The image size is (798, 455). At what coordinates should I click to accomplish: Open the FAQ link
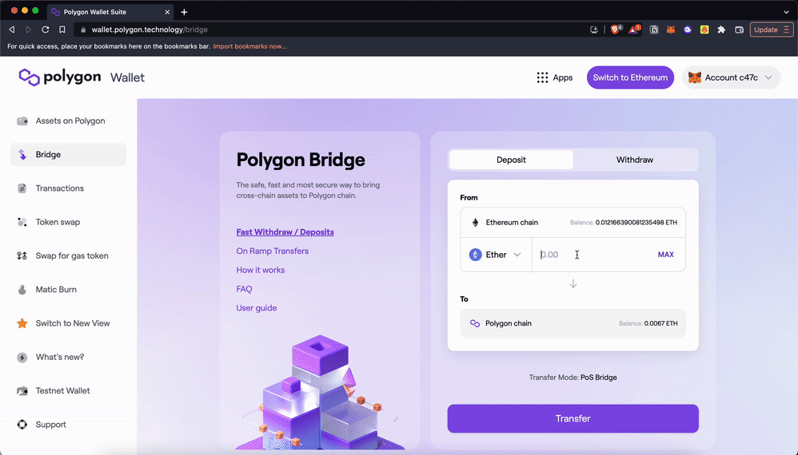coord(245,289)
